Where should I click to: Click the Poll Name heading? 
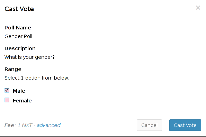coord(18,28)
